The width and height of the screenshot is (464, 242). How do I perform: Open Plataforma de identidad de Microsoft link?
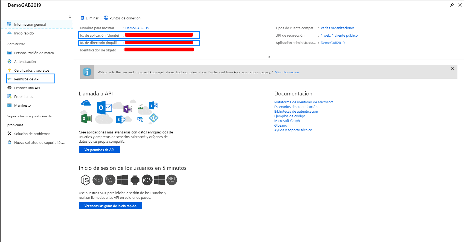[303, 102]
